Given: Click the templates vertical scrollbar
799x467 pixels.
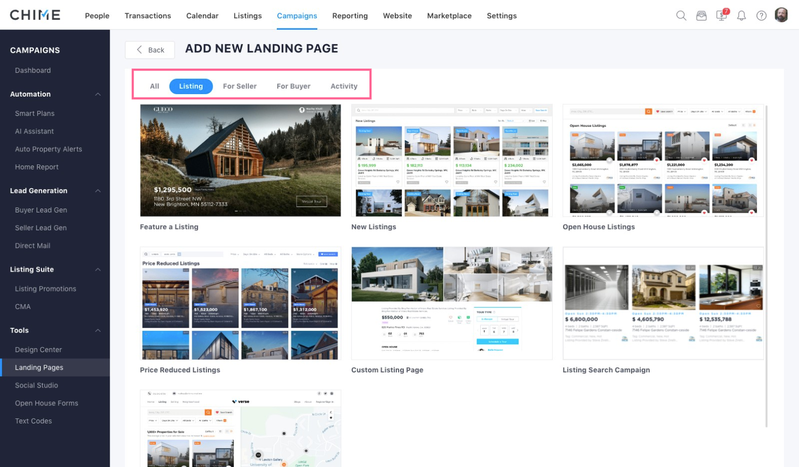Looking at the screenshot, I should pos(767,266).
